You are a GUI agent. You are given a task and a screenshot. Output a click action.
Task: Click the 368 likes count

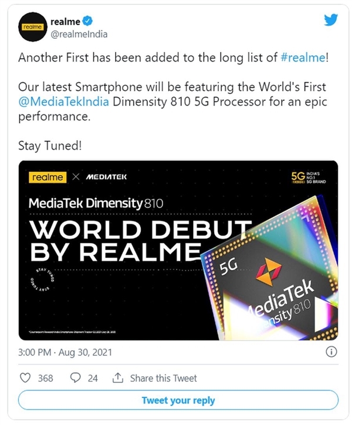point(45,378)
